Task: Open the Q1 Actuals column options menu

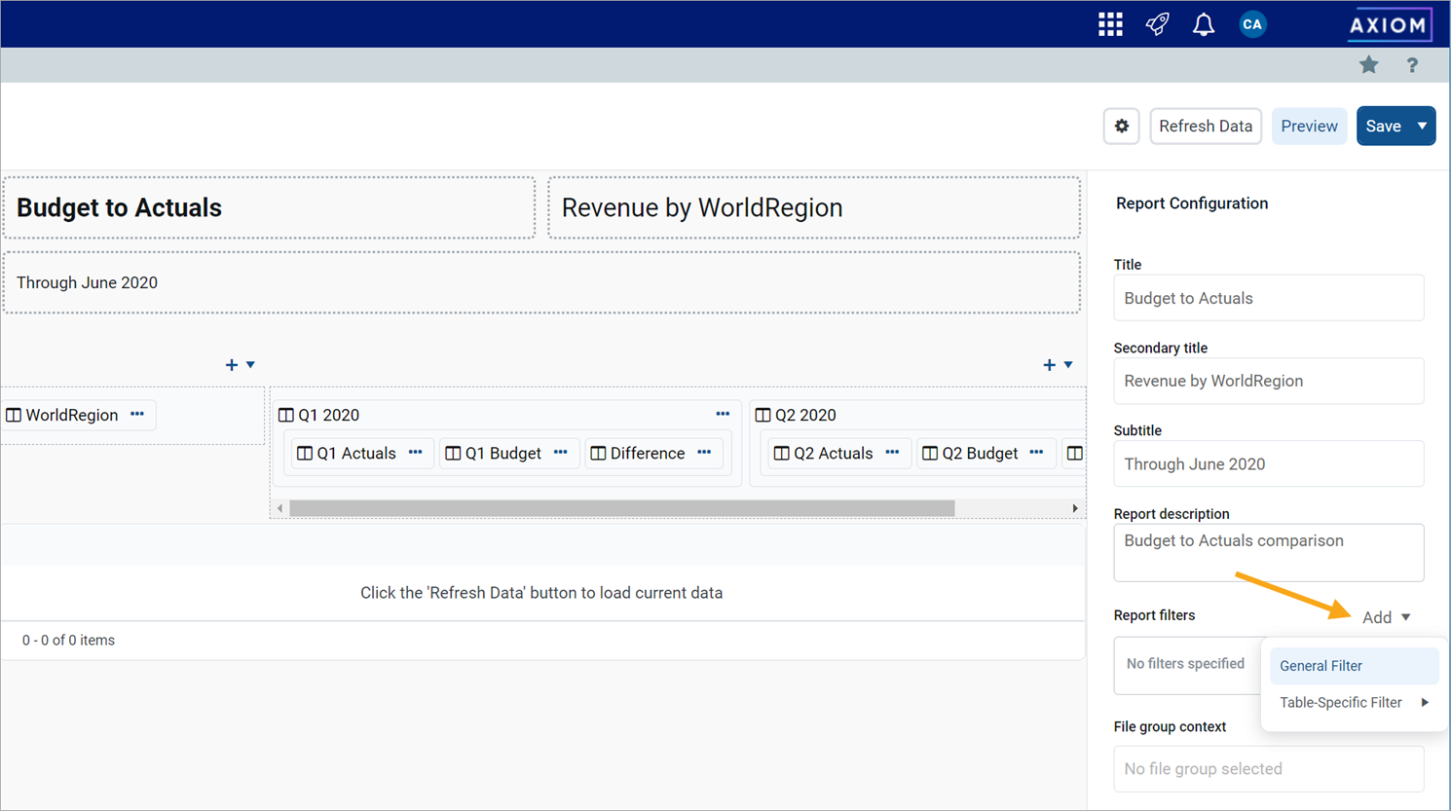Action: click(416, 453)
